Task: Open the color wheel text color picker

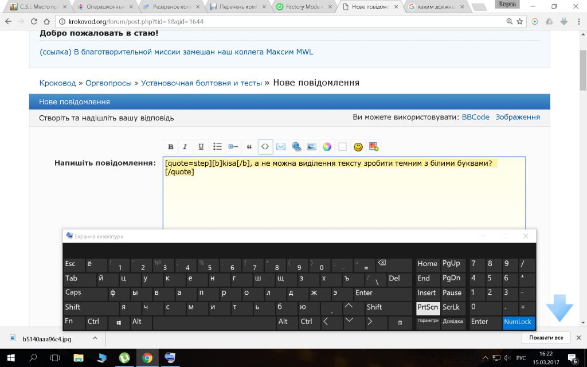Action: click(327, 147)
